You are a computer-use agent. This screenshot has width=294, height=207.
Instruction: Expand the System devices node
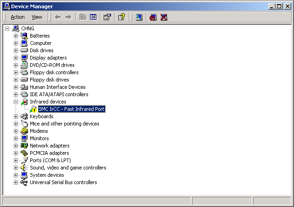16,175
